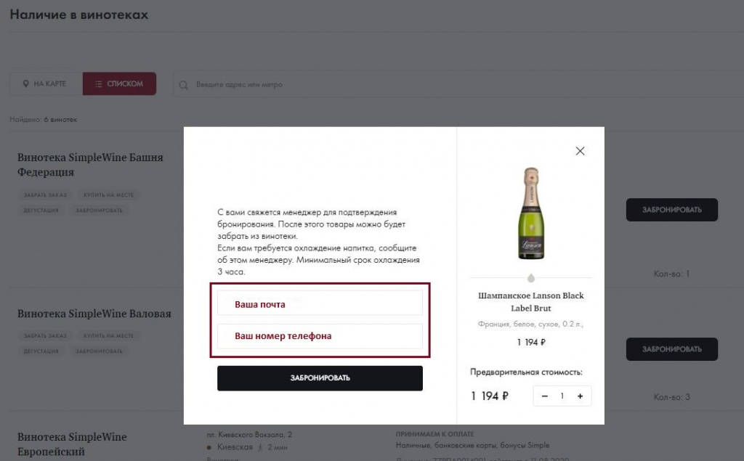The width and height of the screenshot is (744, 461).
Task: Select the 'Списком' list view tab
Action: pos(120,84)
